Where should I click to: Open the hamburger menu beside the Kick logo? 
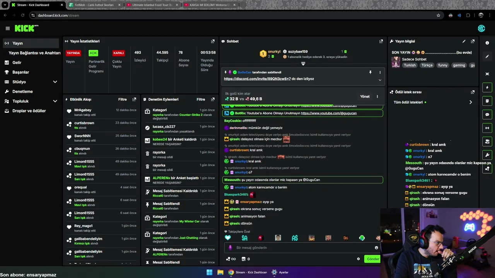pos(7,28)
